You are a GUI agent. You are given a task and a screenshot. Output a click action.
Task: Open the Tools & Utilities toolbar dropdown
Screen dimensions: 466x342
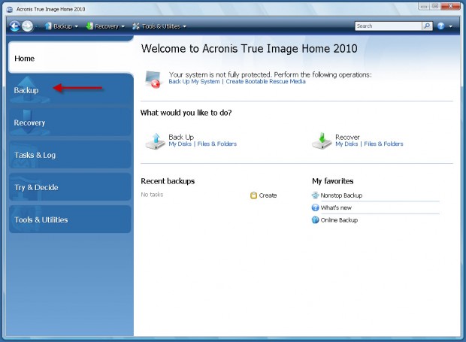159,26
